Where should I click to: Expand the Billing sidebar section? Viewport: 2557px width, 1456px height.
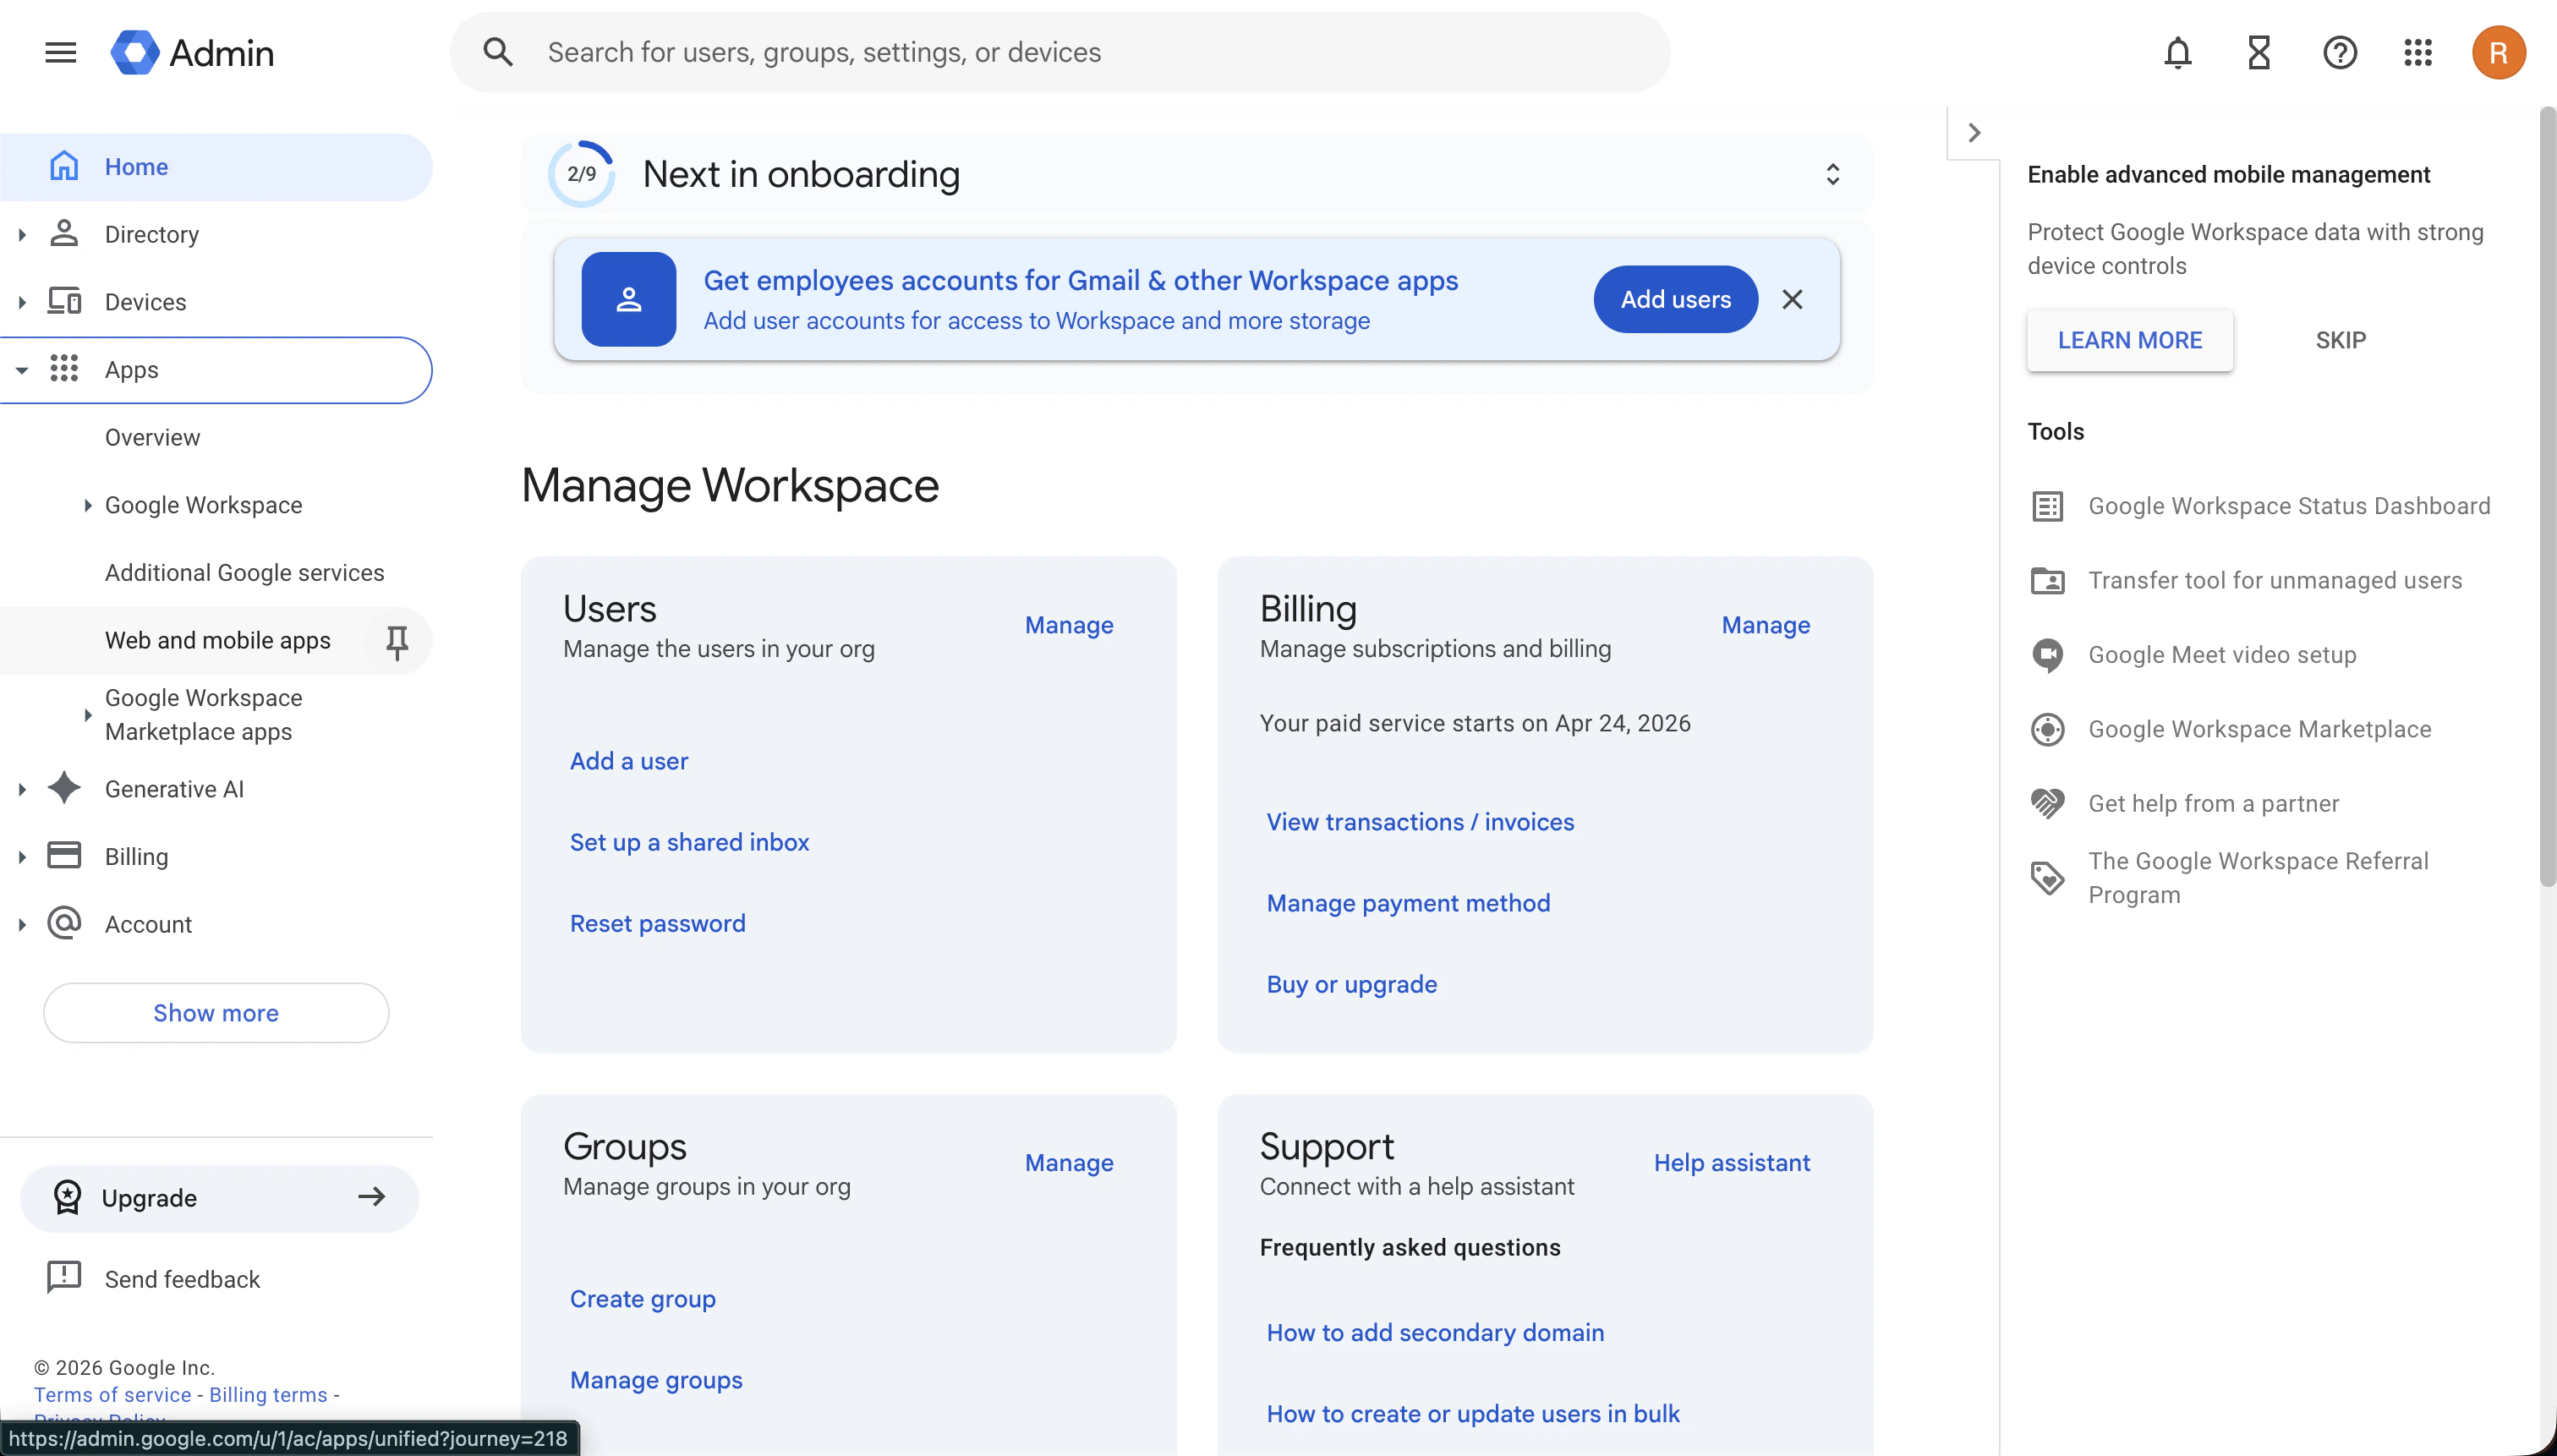[x=22, y=855]
